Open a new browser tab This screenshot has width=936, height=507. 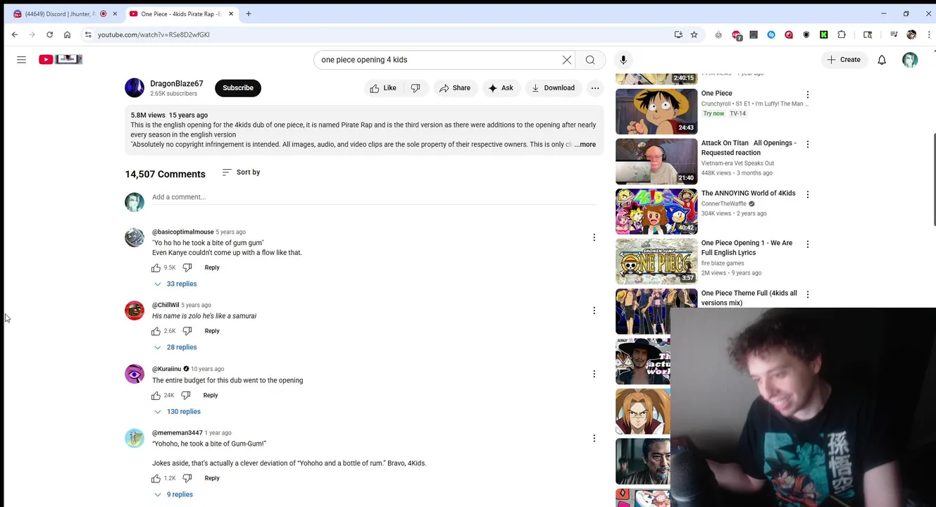tap(249, 13)
